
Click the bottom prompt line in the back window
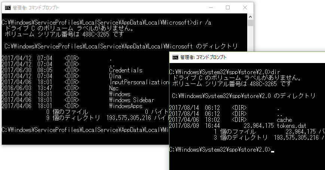(85, 130)
